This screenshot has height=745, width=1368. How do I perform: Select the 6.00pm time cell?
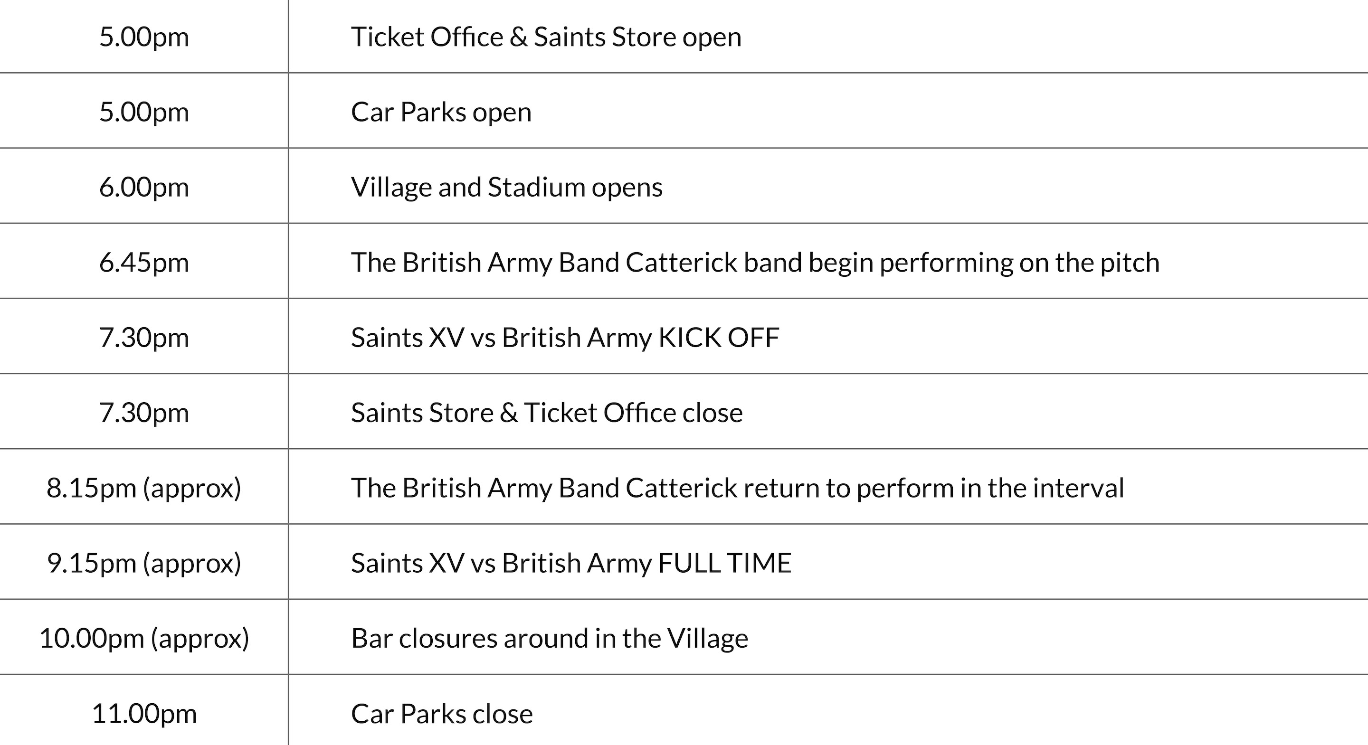(144, 188)
